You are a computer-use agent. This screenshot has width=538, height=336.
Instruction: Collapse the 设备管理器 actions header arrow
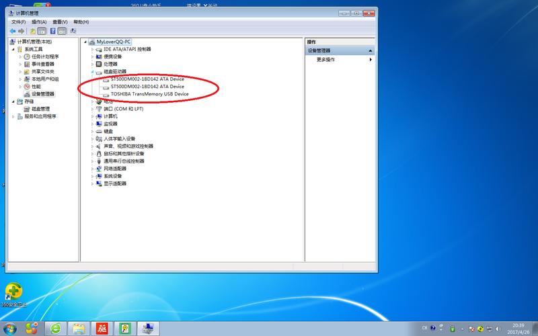pos(371,51)
